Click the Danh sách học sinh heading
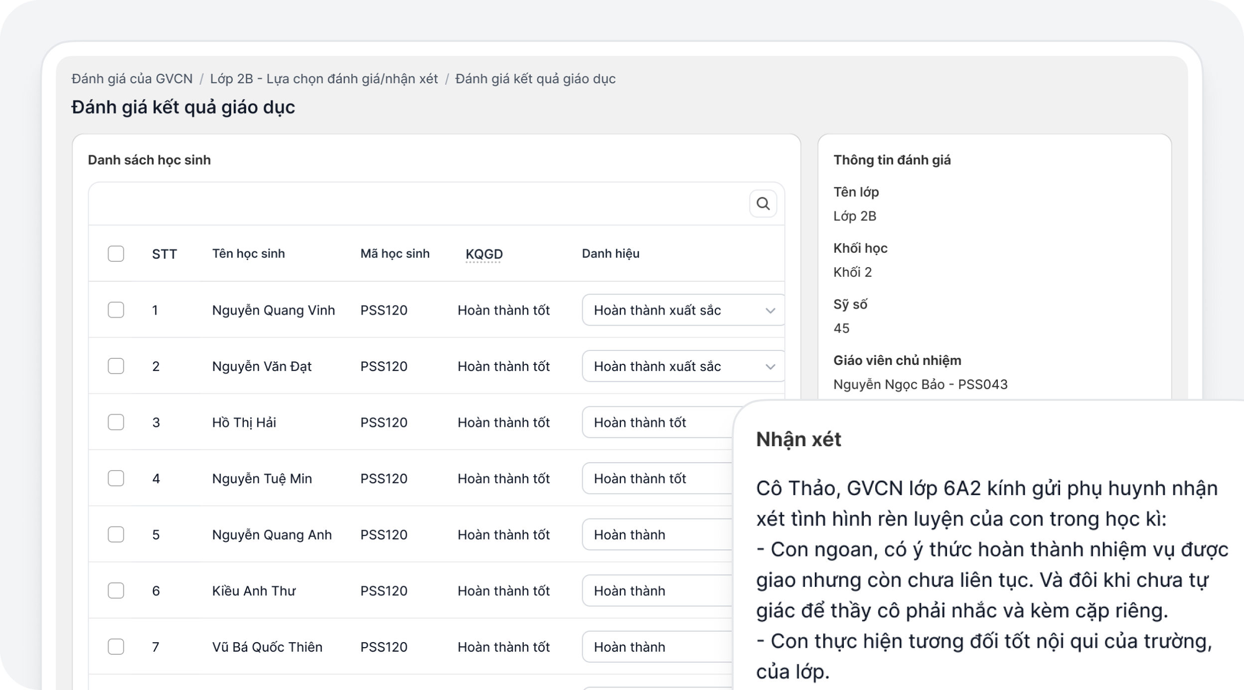 (150, 160)
